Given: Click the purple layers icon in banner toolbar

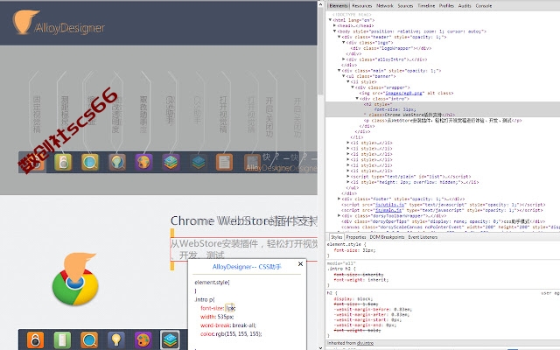Looking at the screenshot, I should (x=171, y=162).
